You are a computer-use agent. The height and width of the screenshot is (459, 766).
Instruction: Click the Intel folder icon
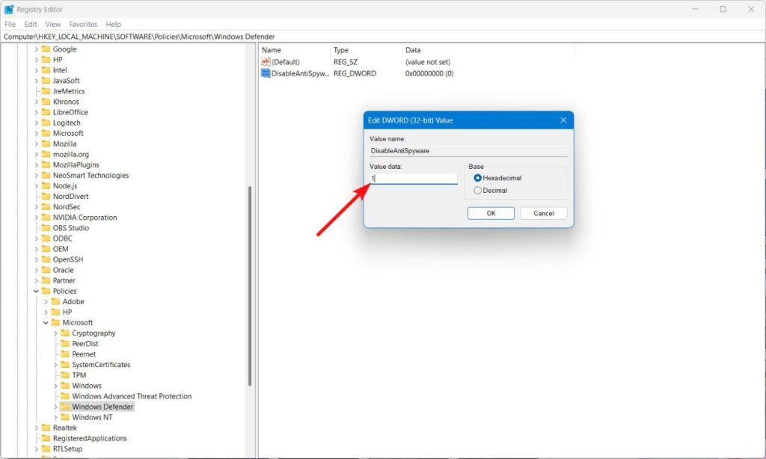coord(46,70)
